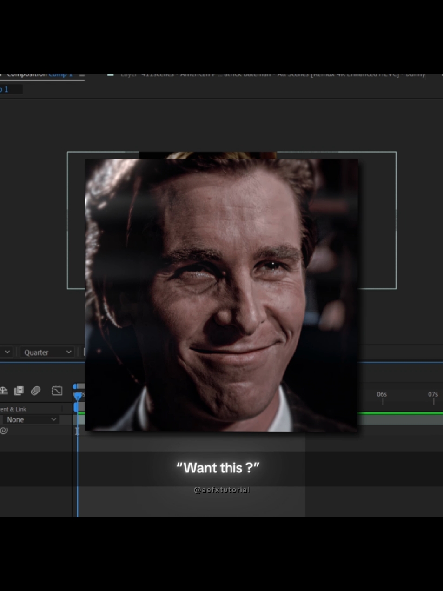Open the Graph Editor from timeline icons
443x591 pixels.
point(57,391)
